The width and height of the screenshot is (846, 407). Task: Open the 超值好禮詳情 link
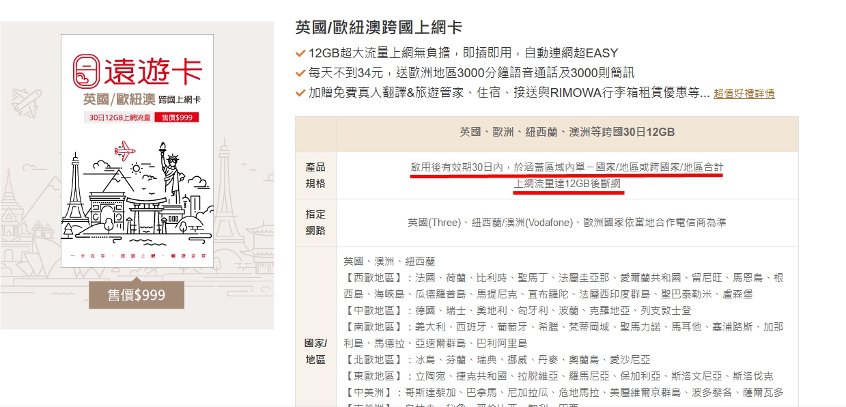(x=744, y=94)
